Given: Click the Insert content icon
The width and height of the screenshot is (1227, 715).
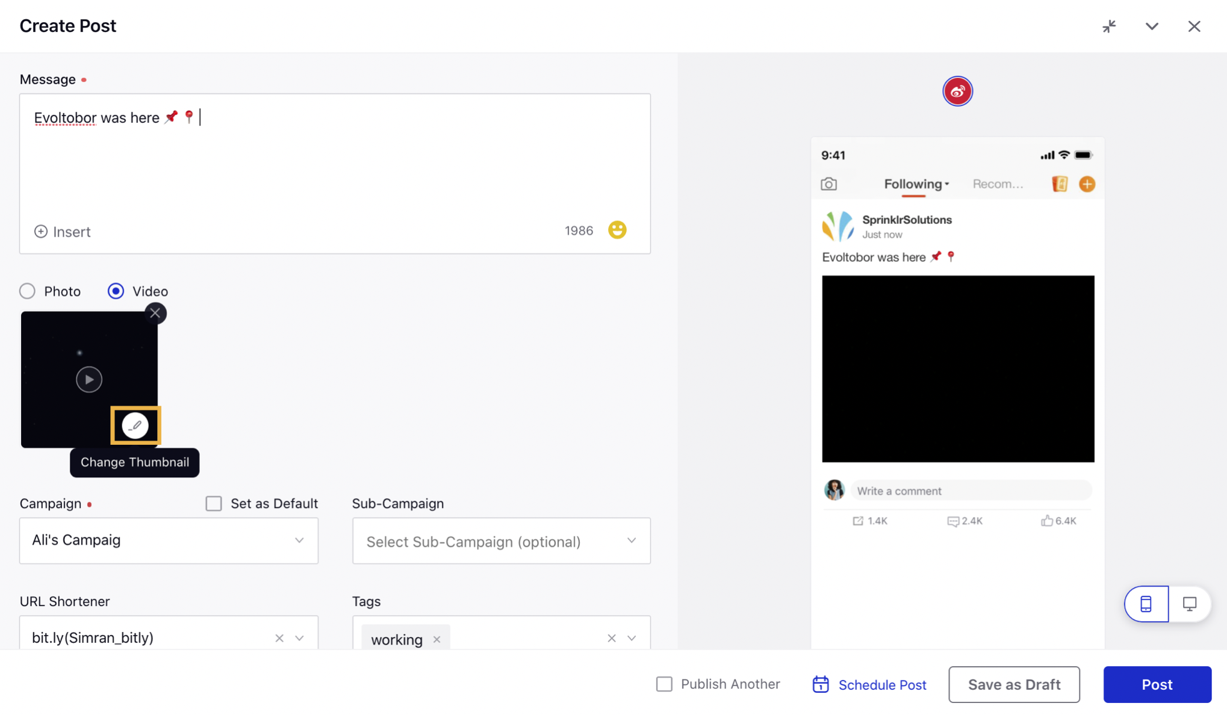Looking at the screenshot, I should coord(41,230).
